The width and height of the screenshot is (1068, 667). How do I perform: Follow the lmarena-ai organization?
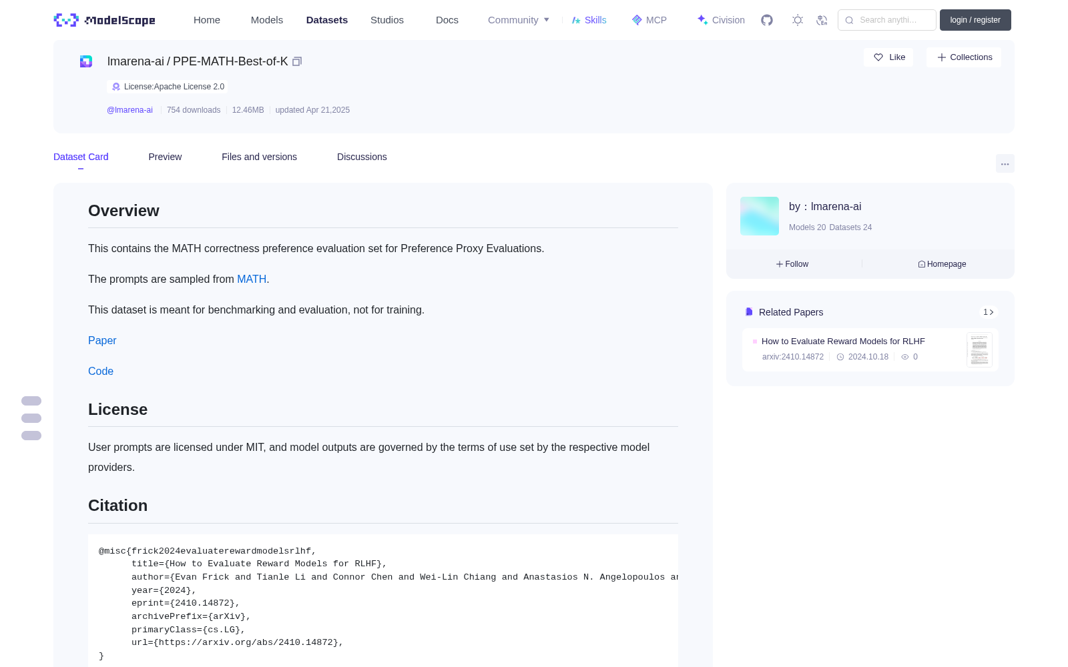pos(792,264)
